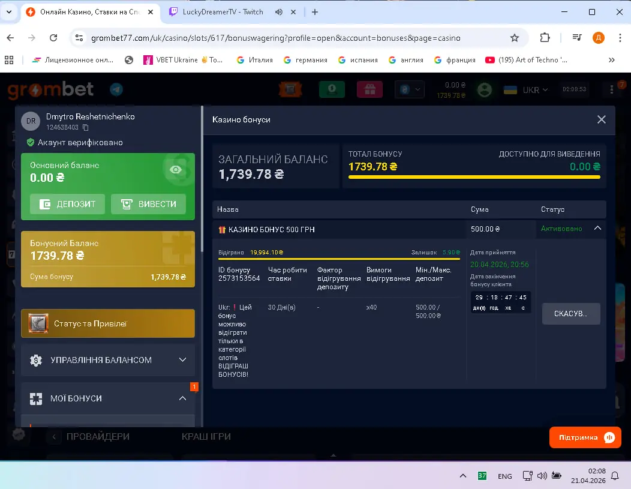Open the green user profile icon
This screenshot has height=489, width=631.
484,89
